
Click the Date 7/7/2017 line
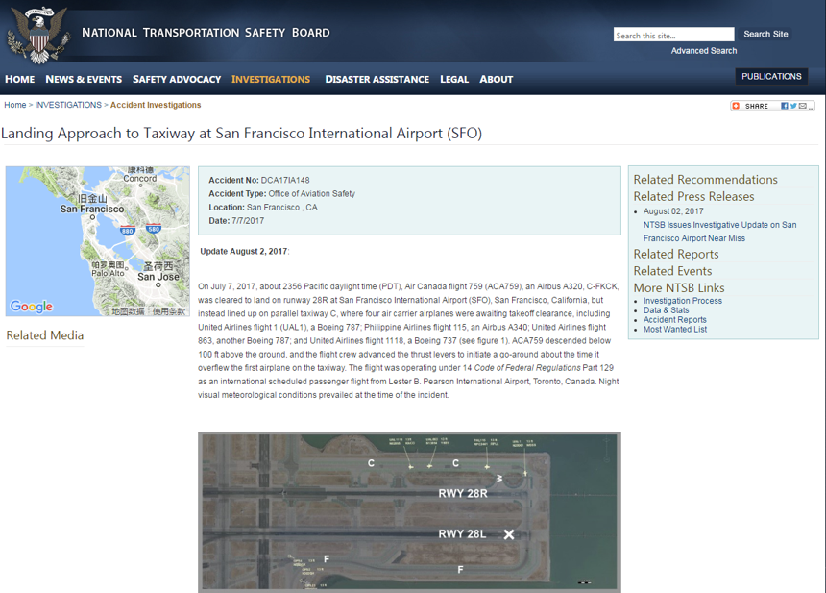click(x=236, y=221)
